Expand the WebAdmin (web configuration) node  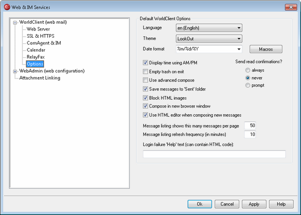click(15, 71)
